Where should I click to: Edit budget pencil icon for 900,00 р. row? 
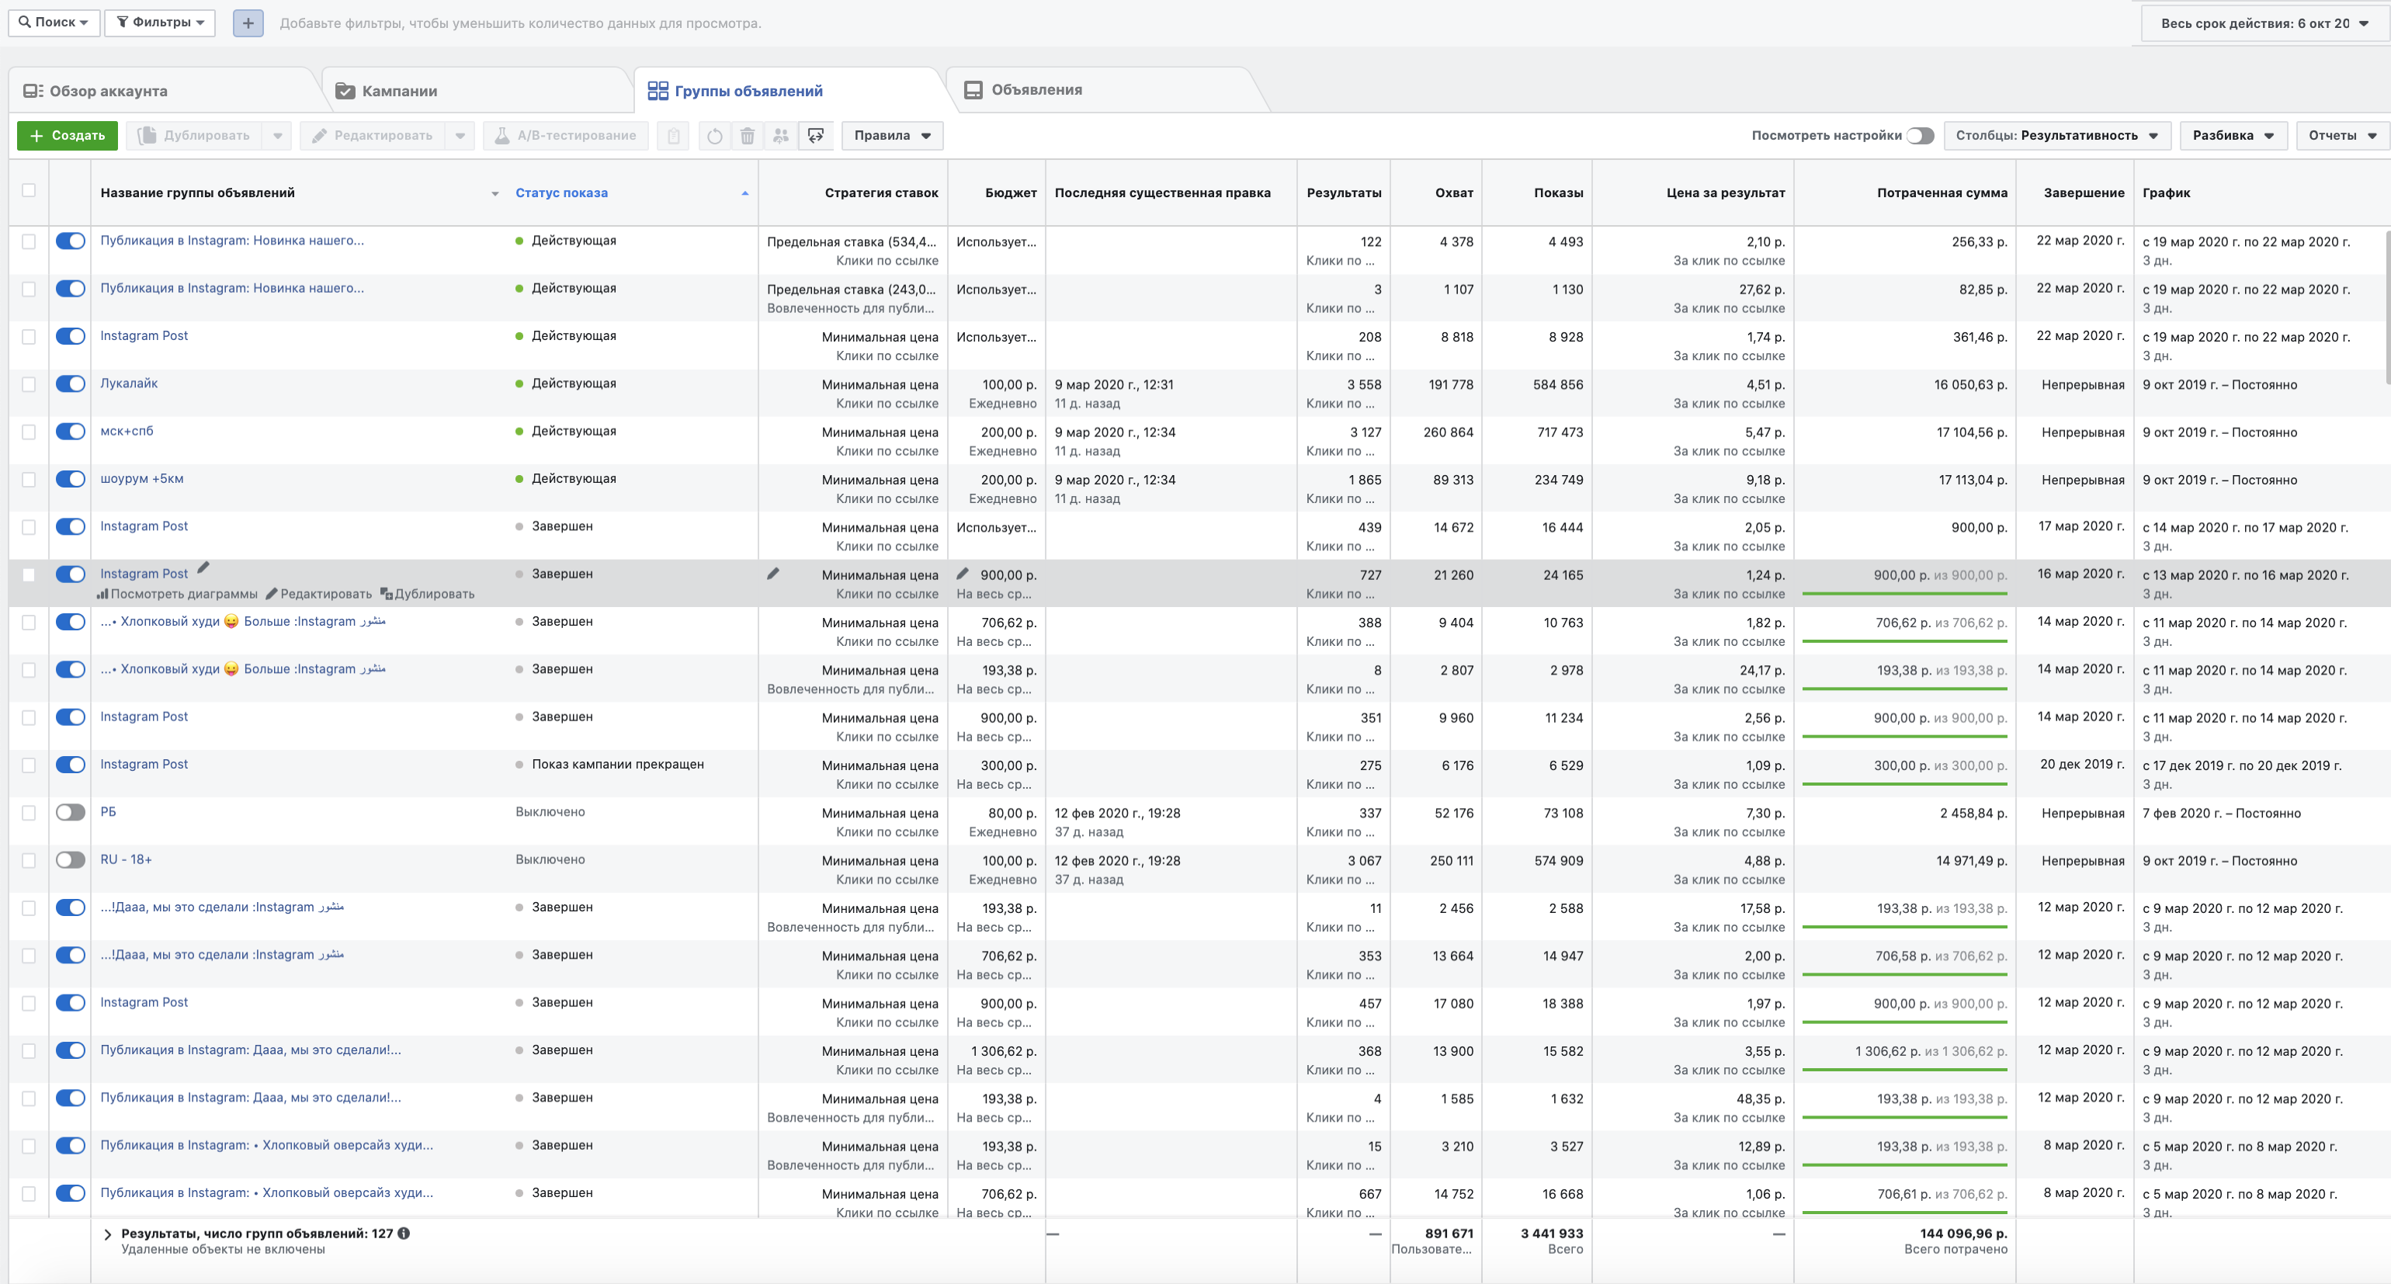tap(963, 574)
